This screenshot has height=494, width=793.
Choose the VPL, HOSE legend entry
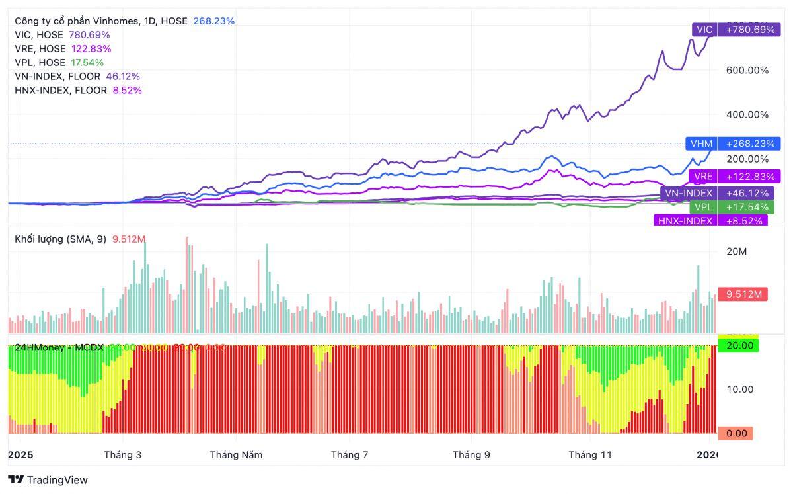[x=40, y=63]
